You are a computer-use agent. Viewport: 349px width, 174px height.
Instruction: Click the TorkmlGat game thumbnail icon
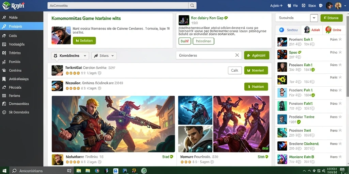point(57,70)
